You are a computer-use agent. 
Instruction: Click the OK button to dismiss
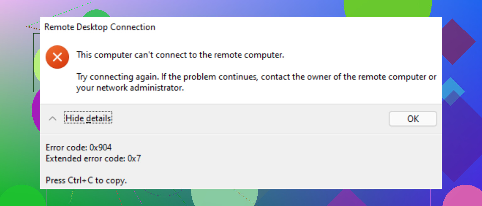413,119
